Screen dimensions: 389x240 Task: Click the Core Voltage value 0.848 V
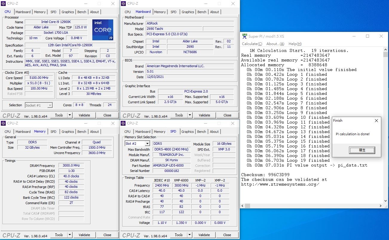[76, 38]
